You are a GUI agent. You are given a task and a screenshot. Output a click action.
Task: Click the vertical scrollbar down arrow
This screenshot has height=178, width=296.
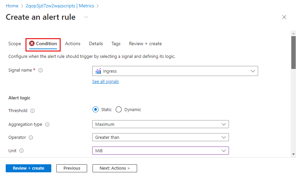tap(293, 154)
